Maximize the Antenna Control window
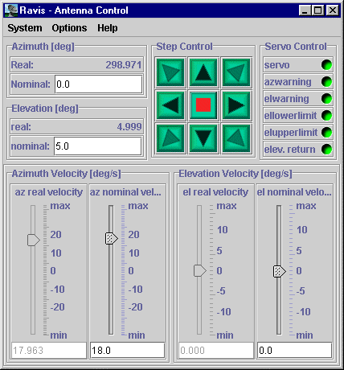The height and width of the screenshot is (370, 344). tap(318, 10)
